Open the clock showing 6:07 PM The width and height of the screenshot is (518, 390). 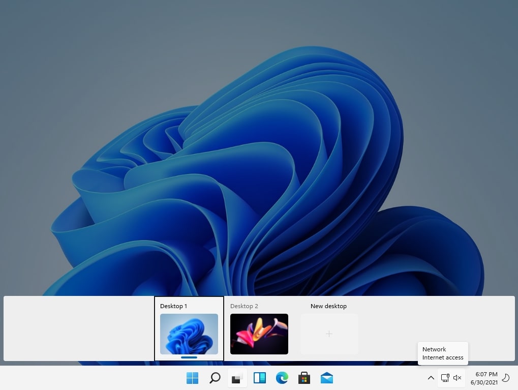point(484,378)
